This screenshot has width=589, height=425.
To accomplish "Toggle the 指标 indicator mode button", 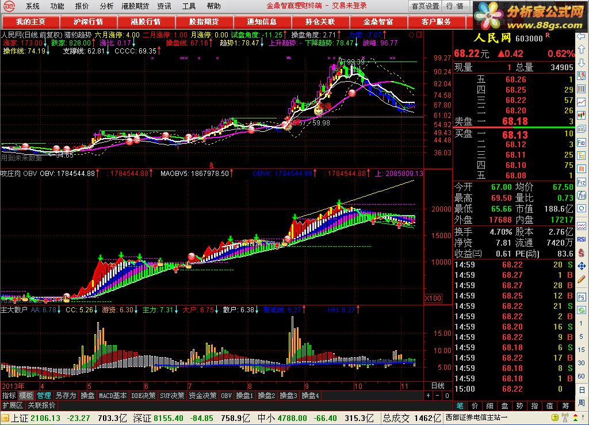I will tap(9, 395).
